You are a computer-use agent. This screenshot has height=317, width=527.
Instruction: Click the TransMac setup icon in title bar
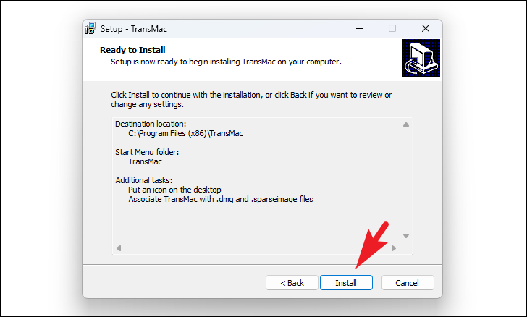click(90, 28)
